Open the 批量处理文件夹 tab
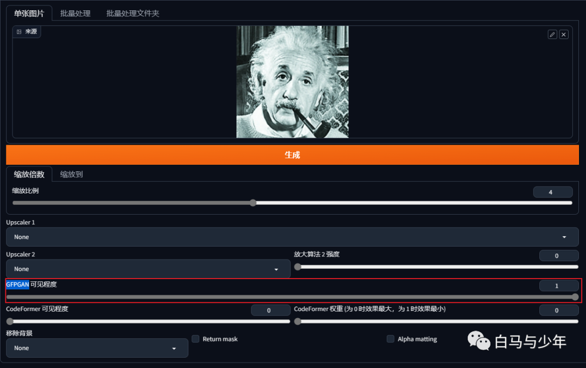 tap(132, 14)
